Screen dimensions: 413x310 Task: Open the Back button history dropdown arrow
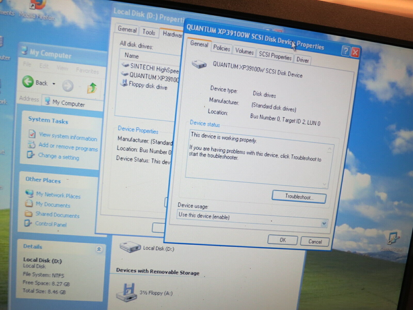[54, 84]
